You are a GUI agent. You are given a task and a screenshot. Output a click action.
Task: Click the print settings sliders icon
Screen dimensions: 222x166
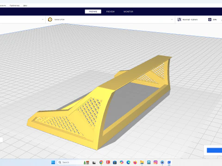[x=179, y=19]
